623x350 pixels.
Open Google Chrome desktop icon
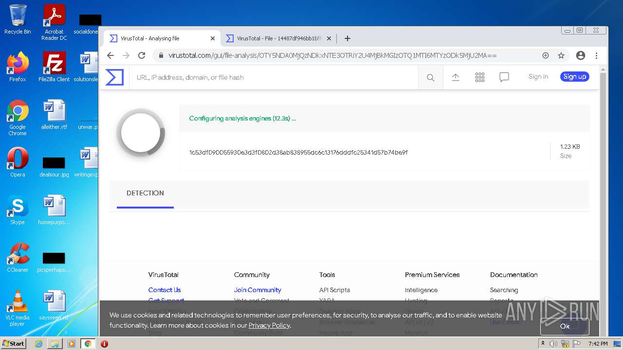tap(18, 118)
